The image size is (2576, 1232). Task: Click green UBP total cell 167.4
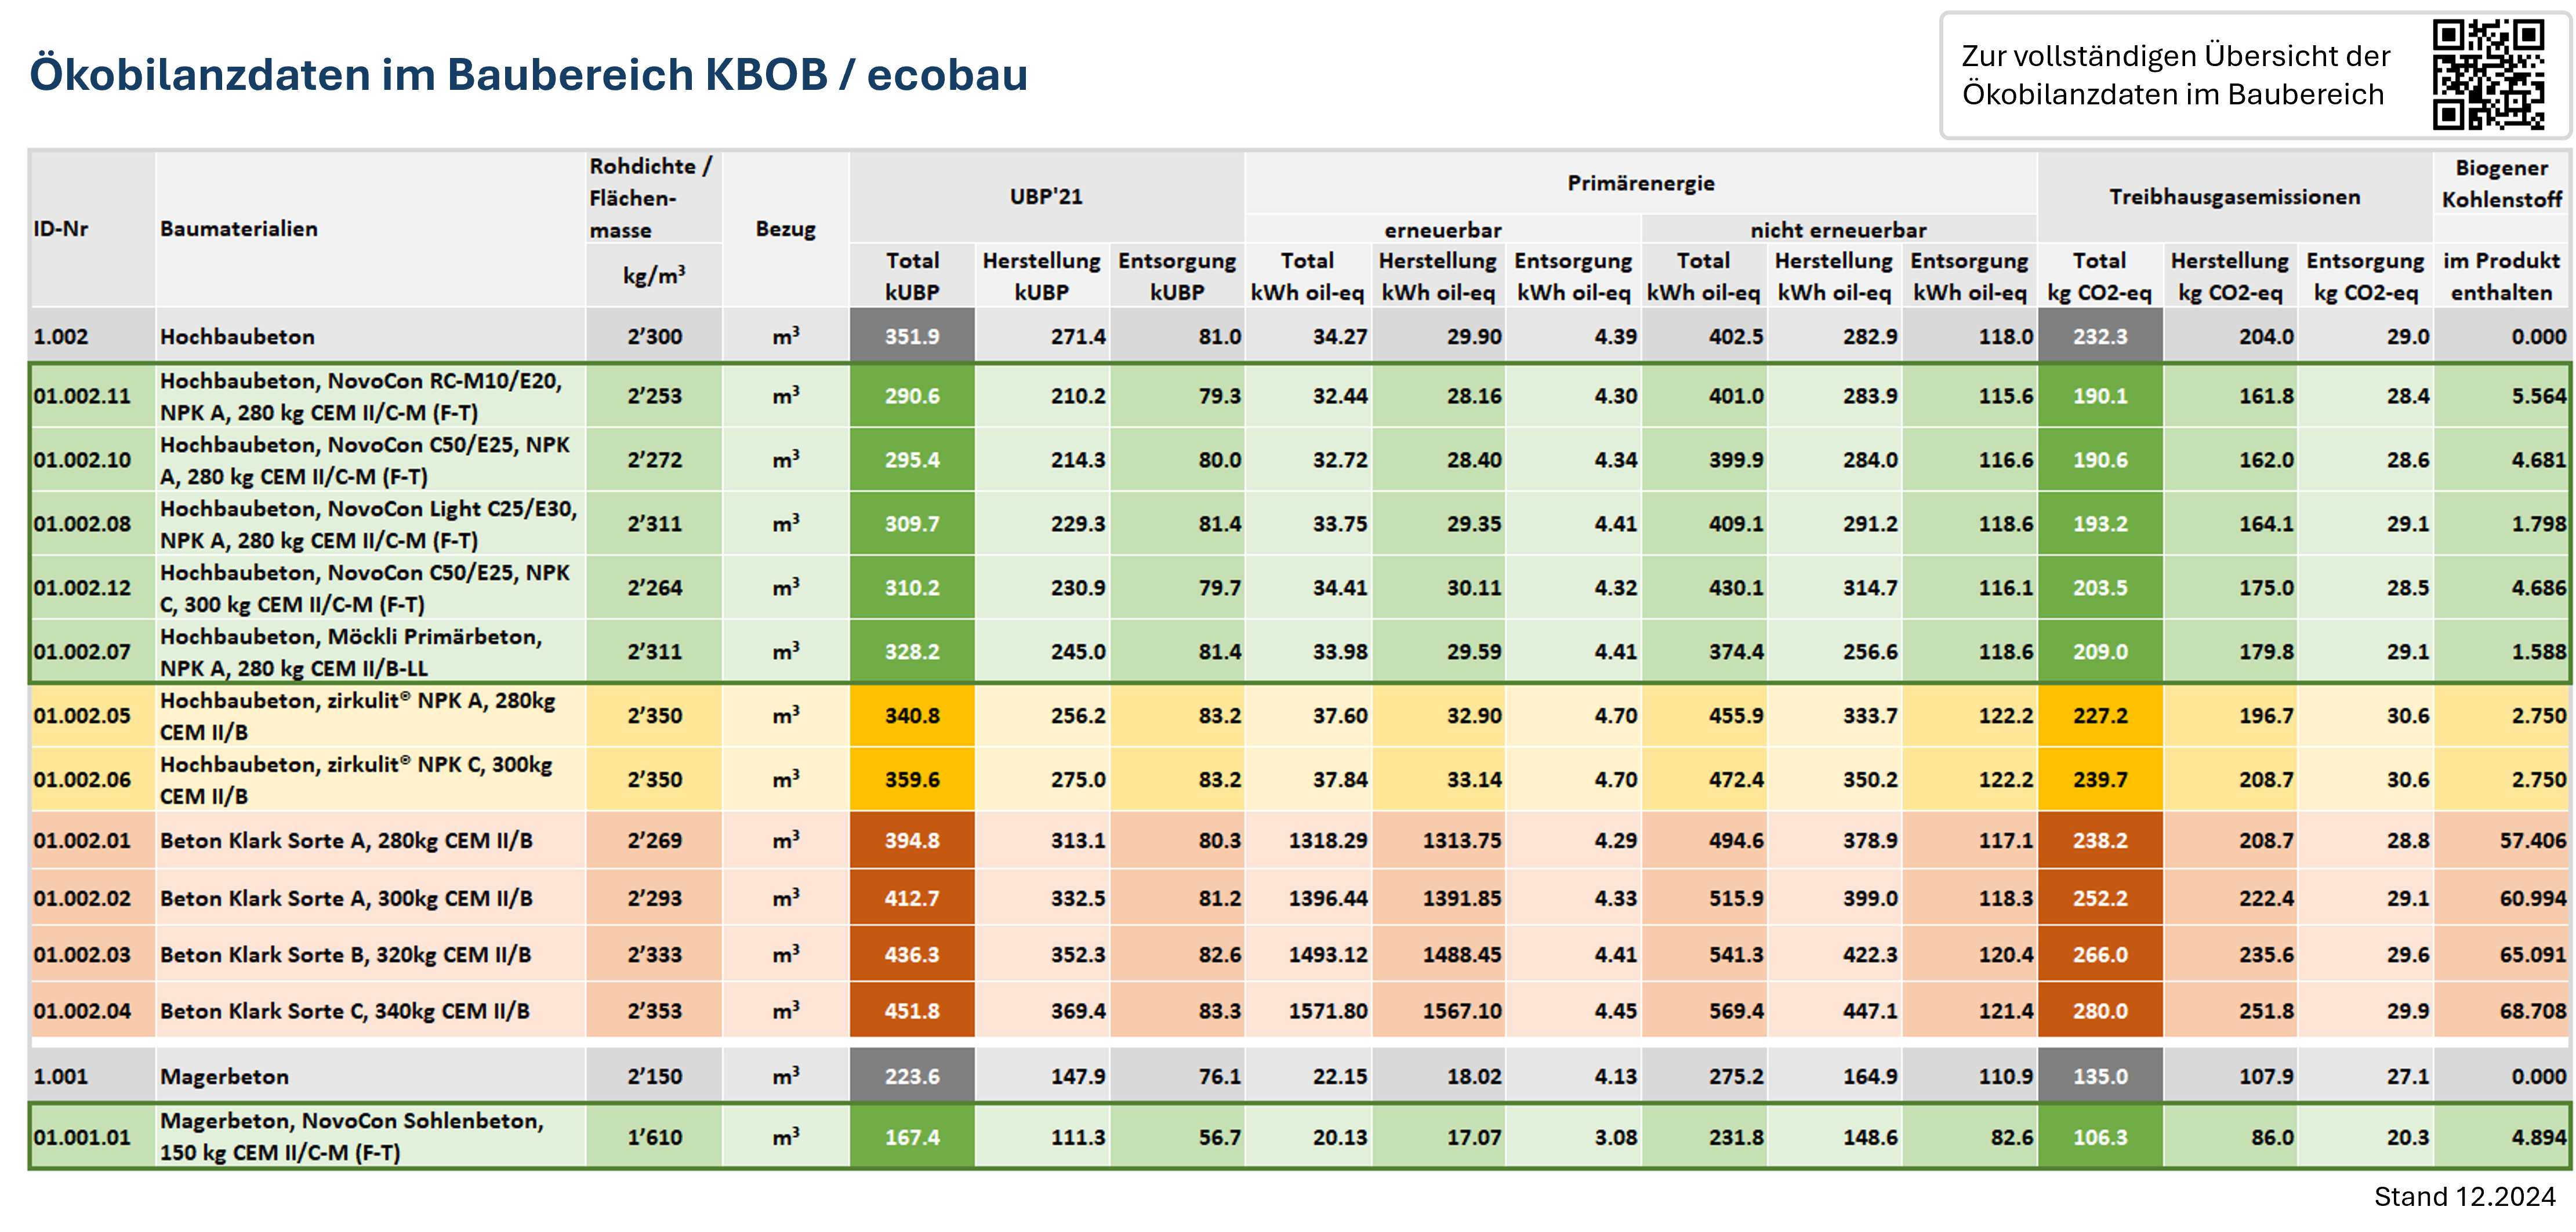[x=912, y=1137]
